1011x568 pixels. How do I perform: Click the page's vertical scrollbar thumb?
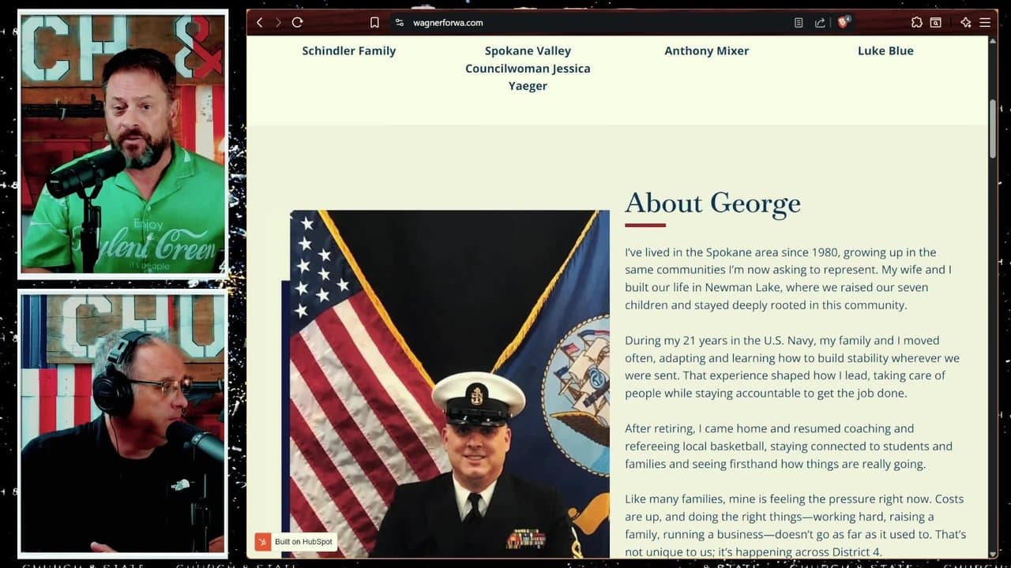click(993, 129)
